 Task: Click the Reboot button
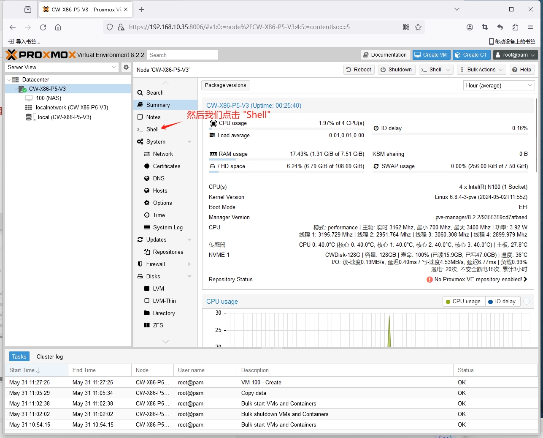359,70
